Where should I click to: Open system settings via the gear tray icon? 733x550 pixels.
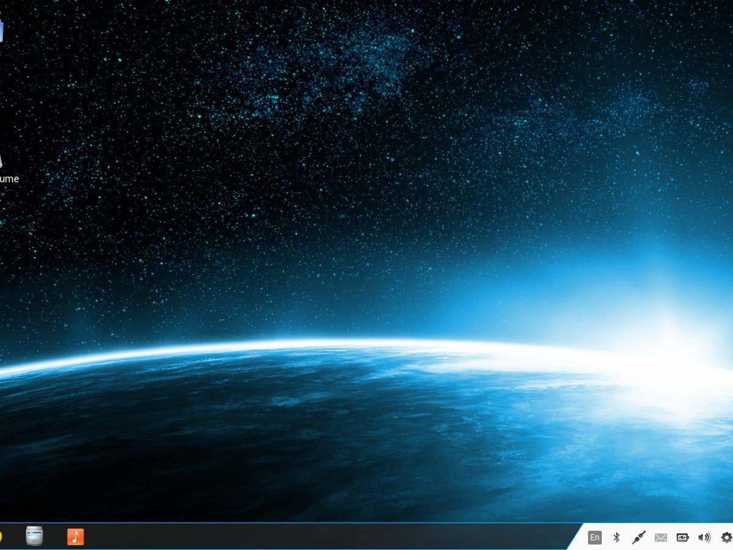pyautogui.click(x=726, y=536)
